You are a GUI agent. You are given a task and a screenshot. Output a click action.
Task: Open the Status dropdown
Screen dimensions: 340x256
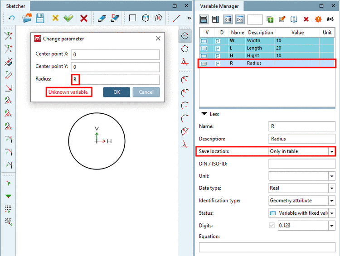pyautogui.click(x=331, y=213)
